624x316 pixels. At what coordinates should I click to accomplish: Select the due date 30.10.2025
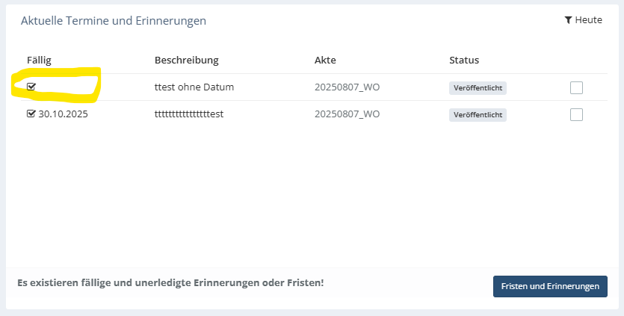(x=63, y=114)
